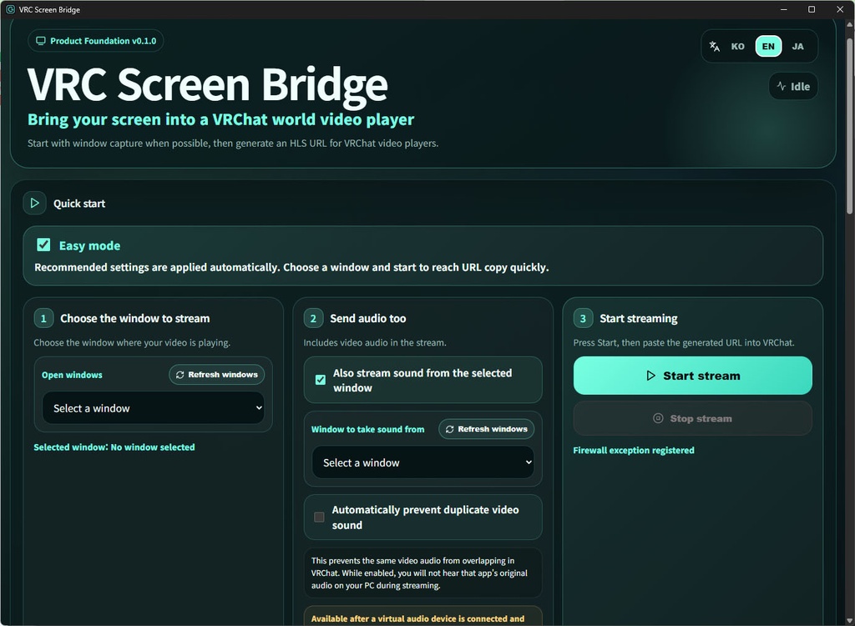Toggle the Easy mode checkbox
Image resolution: width=855 pixels, height=626 pixels.
point(43,245)
